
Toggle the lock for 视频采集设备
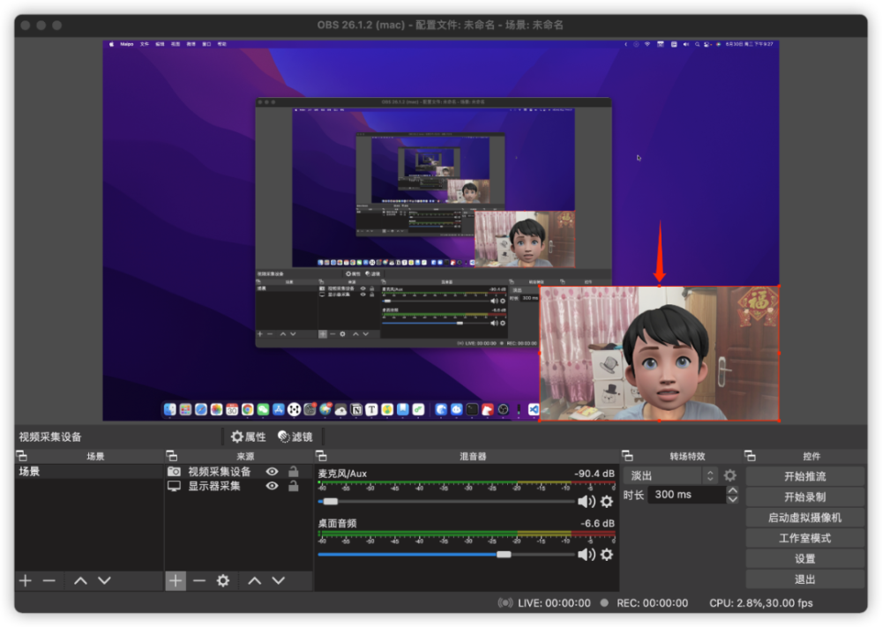(294, 471)
